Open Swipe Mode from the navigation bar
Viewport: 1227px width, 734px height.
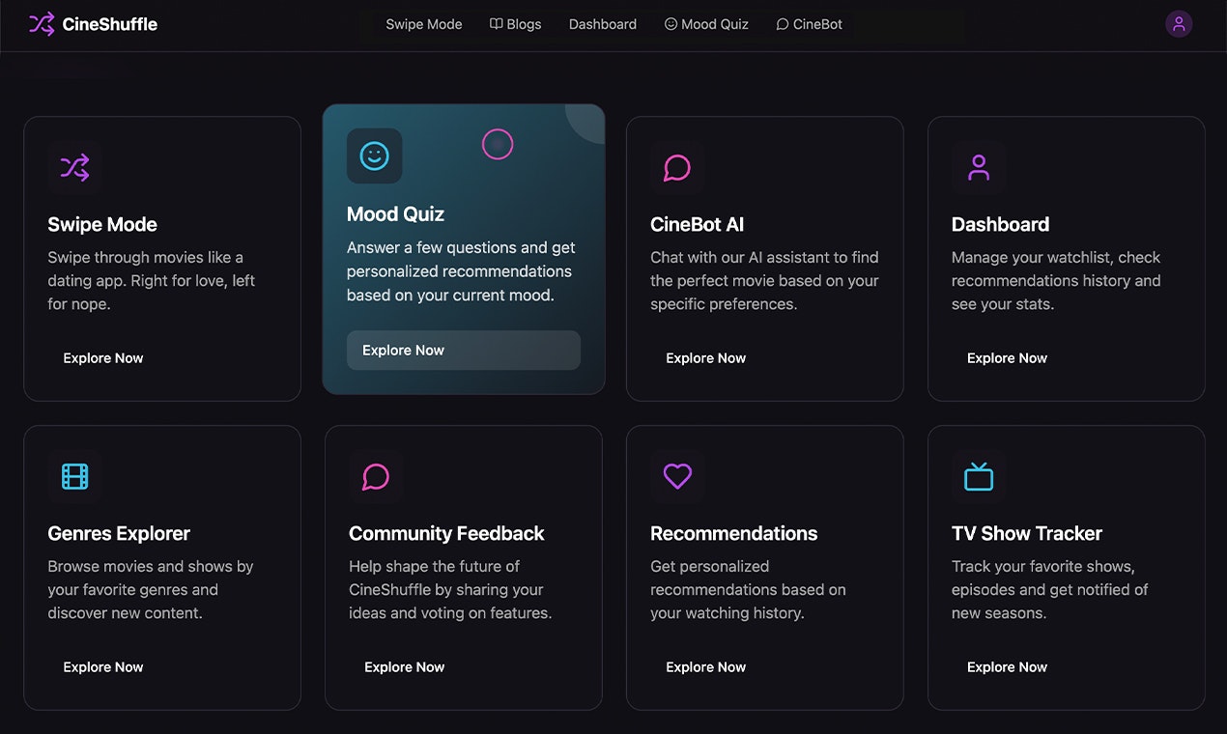click(x=423, y=24)
